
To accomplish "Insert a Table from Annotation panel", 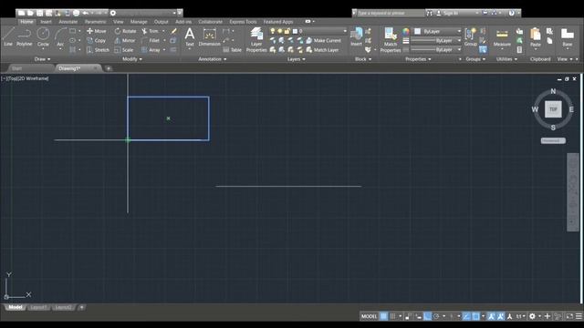I will pyautogui.click(x=232, y=50).
